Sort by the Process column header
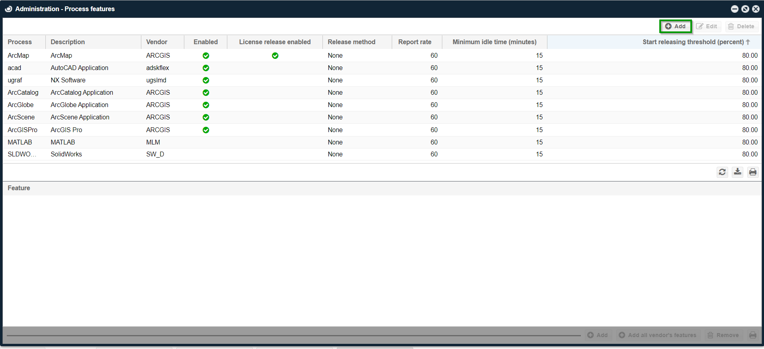The image size is (764, 349). 20,42
